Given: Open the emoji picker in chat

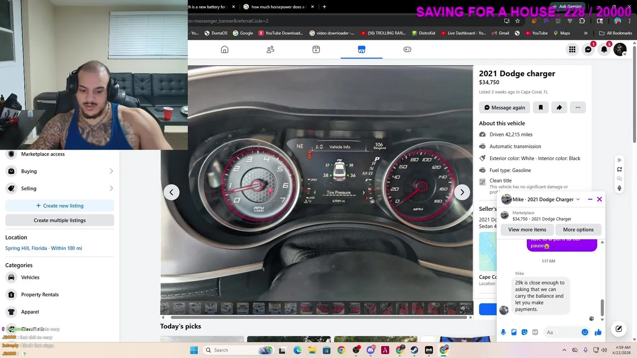Looking at the screenshot, I should [x=585, y=332].
